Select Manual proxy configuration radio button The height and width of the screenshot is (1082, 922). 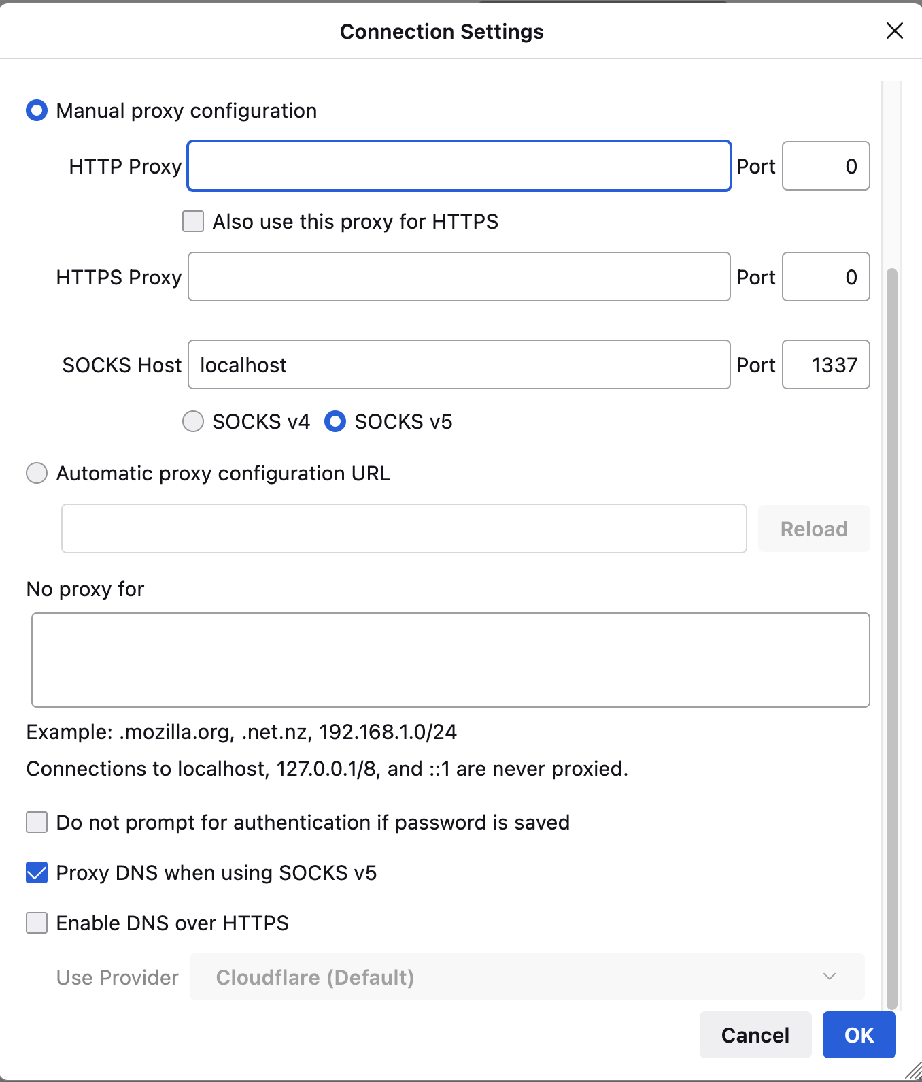click(x=37, y=110)
